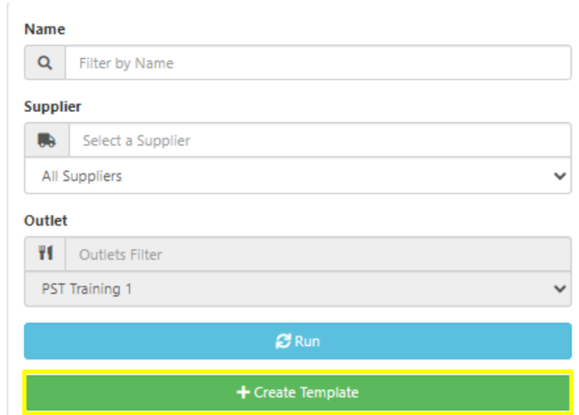Click the chevron arrow on PST Training 1
This screenshot has width=579, height=415.
click(x=560, y=289)
